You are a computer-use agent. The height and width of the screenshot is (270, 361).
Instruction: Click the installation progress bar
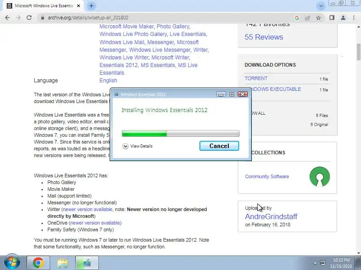[x=180, y=133]
